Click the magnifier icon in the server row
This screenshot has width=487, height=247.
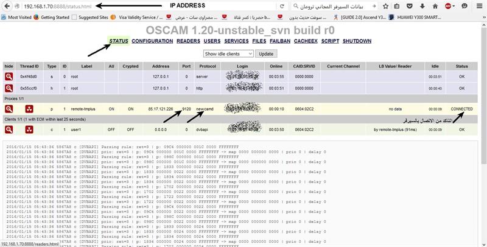tap(9, 77)
